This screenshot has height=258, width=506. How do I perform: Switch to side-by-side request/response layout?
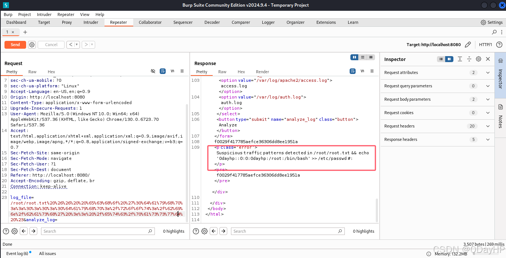coord(354,57)
